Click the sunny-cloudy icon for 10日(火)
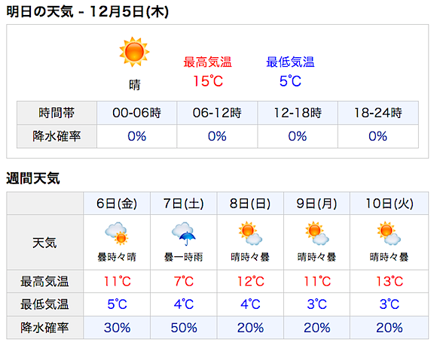Viewport: 434px width, 345px height. (x=389, y=233)
